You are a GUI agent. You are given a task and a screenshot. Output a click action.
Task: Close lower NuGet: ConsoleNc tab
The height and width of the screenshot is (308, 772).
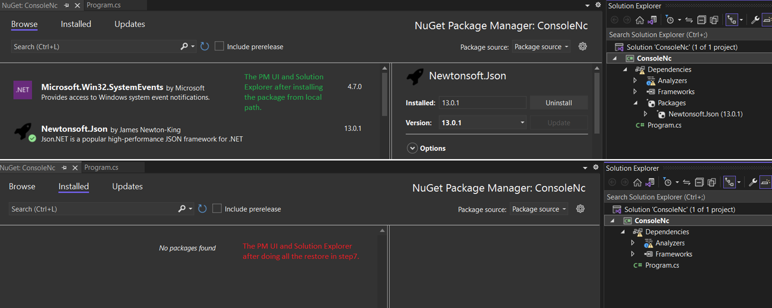click(75, 168)
